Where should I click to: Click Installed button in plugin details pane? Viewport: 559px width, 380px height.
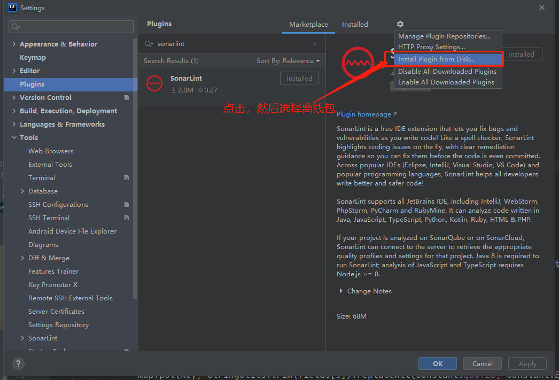(522, 54)
